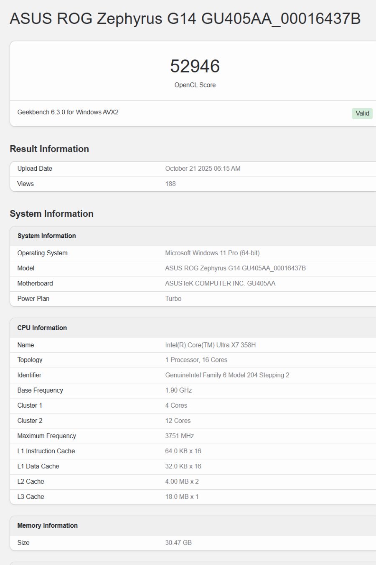Click the System Information section header
376x565 pixels.
coord(51,213)
